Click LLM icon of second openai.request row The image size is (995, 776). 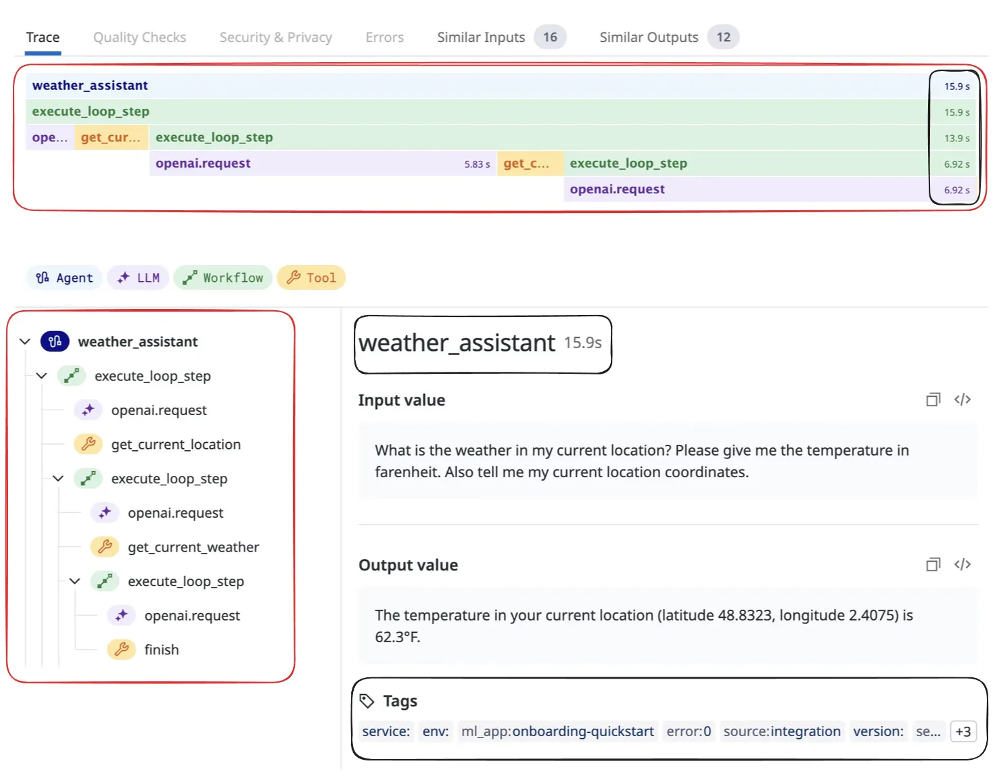point(105,512)
